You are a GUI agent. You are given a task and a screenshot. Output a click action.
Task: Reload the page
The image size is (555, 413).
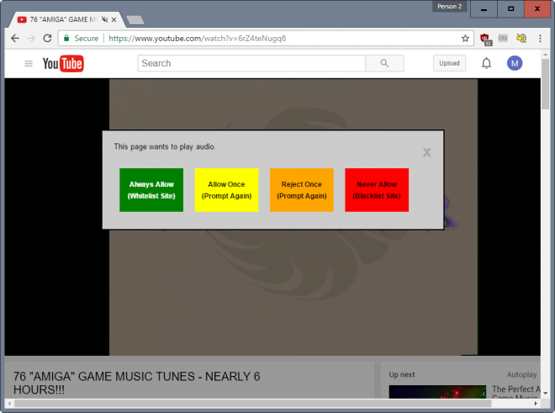click(x=48, y=38)
